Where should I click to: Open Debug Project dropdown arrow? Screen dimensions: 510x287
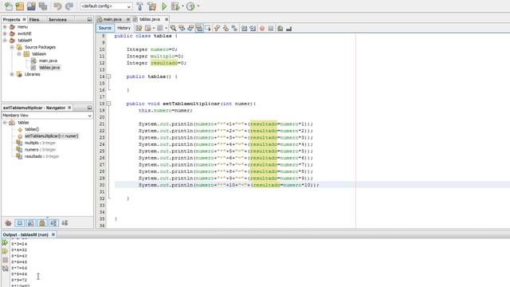click(x=182, y=6)
